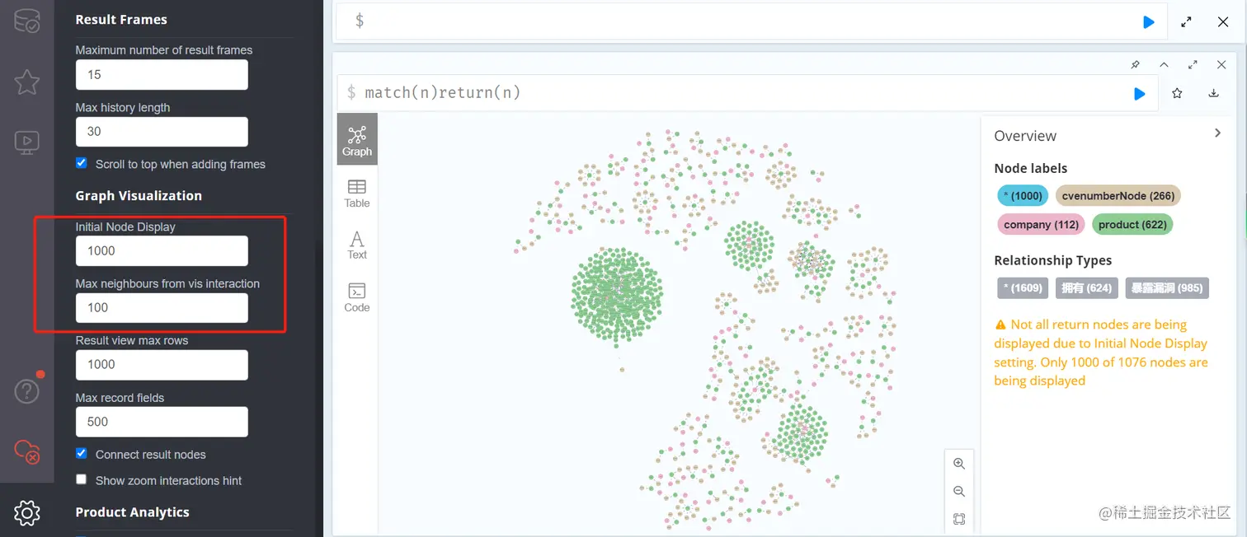The height and width of the screenshot is (537, 1247).
Task: Click the Result Frames section heading
Action: [121, 20]
